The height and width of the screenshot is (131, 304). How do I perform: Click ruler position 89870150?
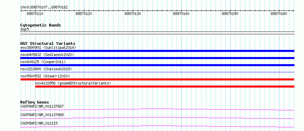point(230,14)
